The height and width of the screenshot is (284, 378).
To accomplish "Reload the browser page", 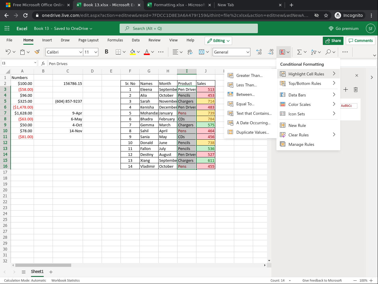I will [x=25, y=15].
